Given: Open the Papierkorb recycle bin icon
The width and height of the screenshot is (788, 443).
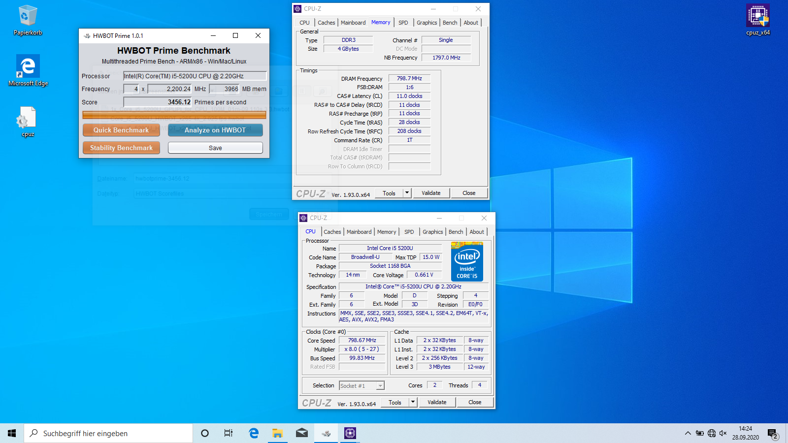Looking at the screenshot, I should (28, 21).
